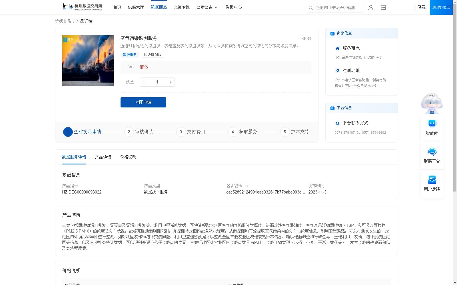The height and width of the screenshot is (285, 457).
Task: Click the 数据服务 tag
Action: (130, 55)
